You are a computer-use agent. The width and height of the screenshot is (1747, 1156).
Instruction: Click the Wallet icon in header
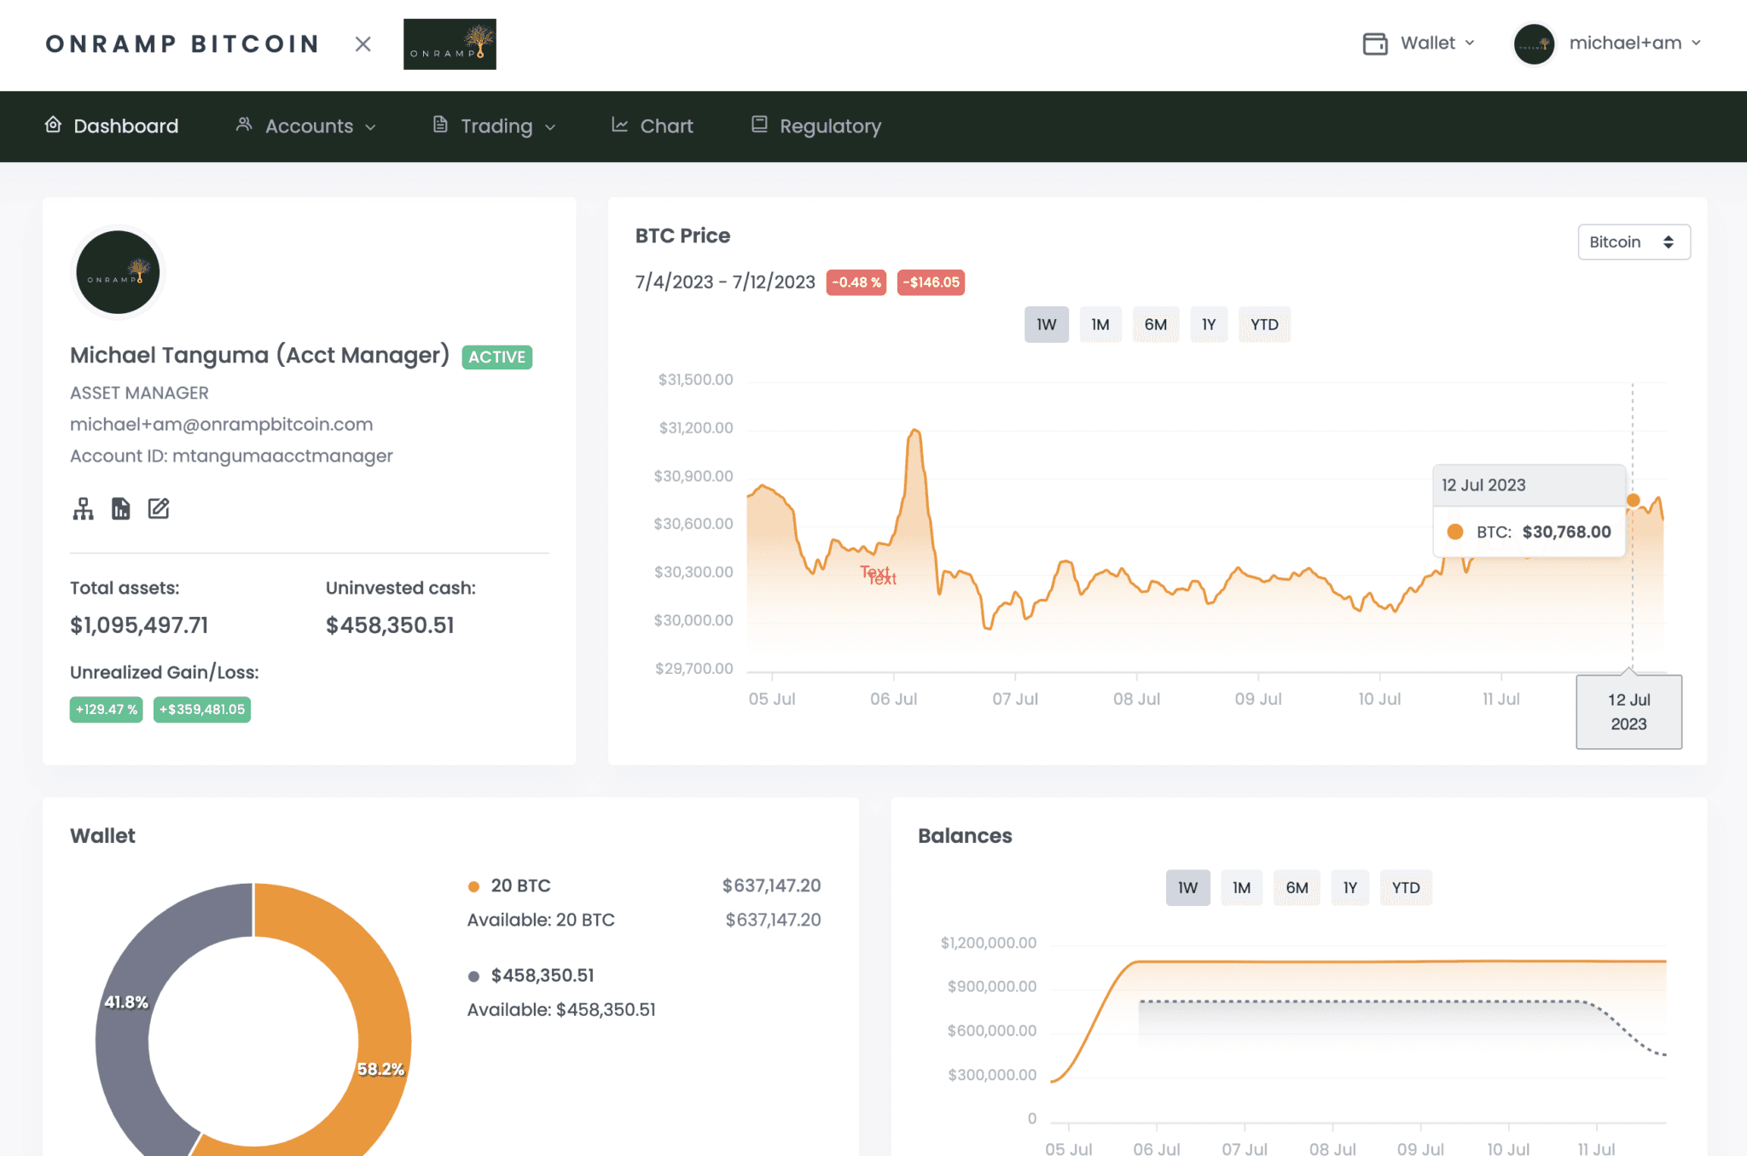1375,44
